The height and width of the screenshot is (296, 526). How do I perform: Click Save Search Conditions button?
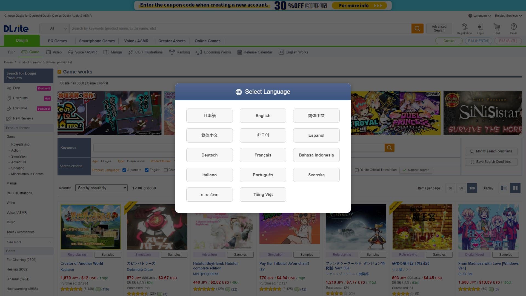pyautogui.click(x=491, y=162)
